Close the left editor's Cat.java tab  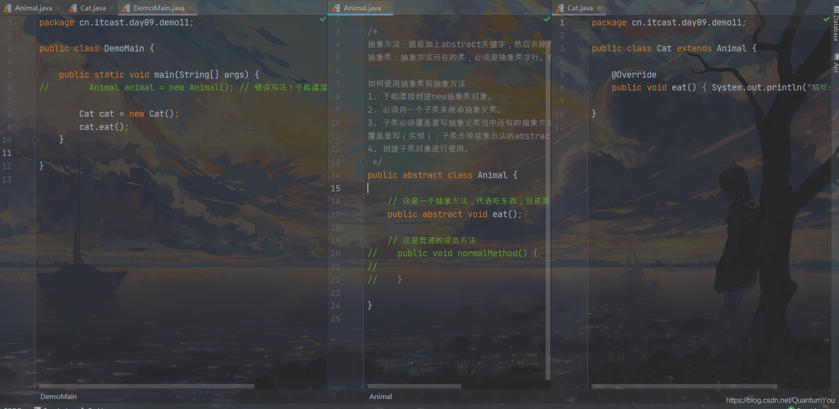coord(112,8)
